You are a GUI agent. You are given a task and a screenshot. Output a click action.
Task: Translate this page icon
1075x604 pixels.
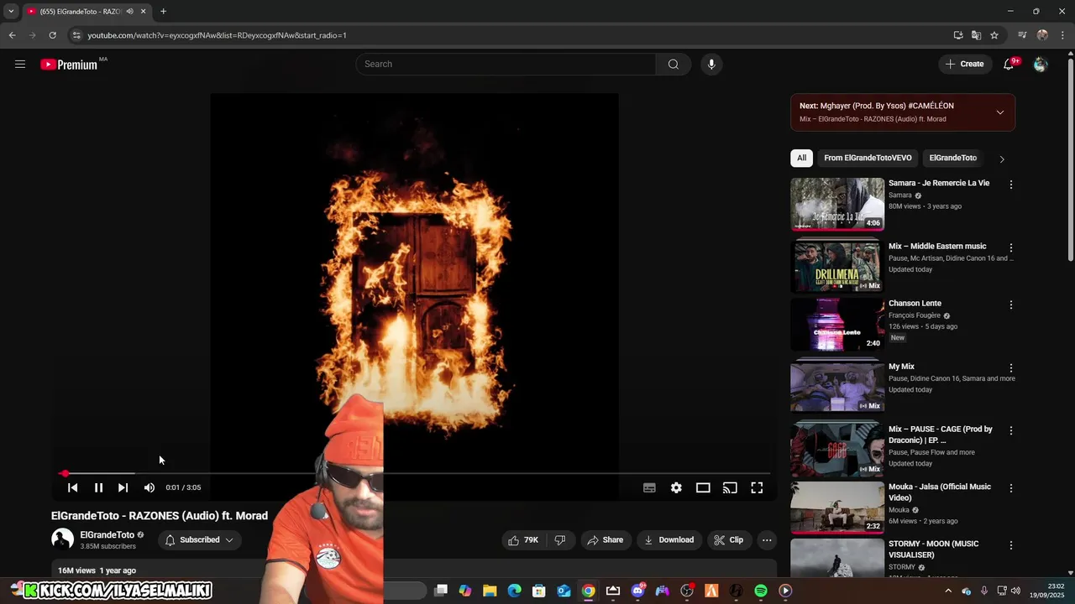click(976, 35)
